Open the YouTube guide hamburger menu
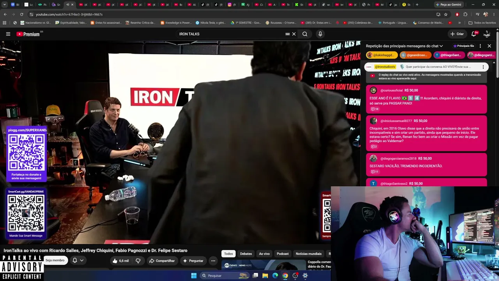This screenshot has height=281, width=499. (x=8, y=34)
